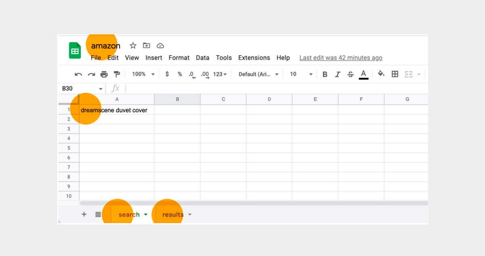Open the View menu
Image resolution: width=485 pixels, height=256 pixels.
point(132,58)
